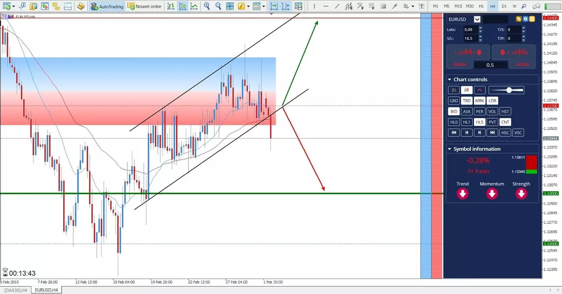Switch to H1 timeframe
562x294 pixels.
(481, 6)
